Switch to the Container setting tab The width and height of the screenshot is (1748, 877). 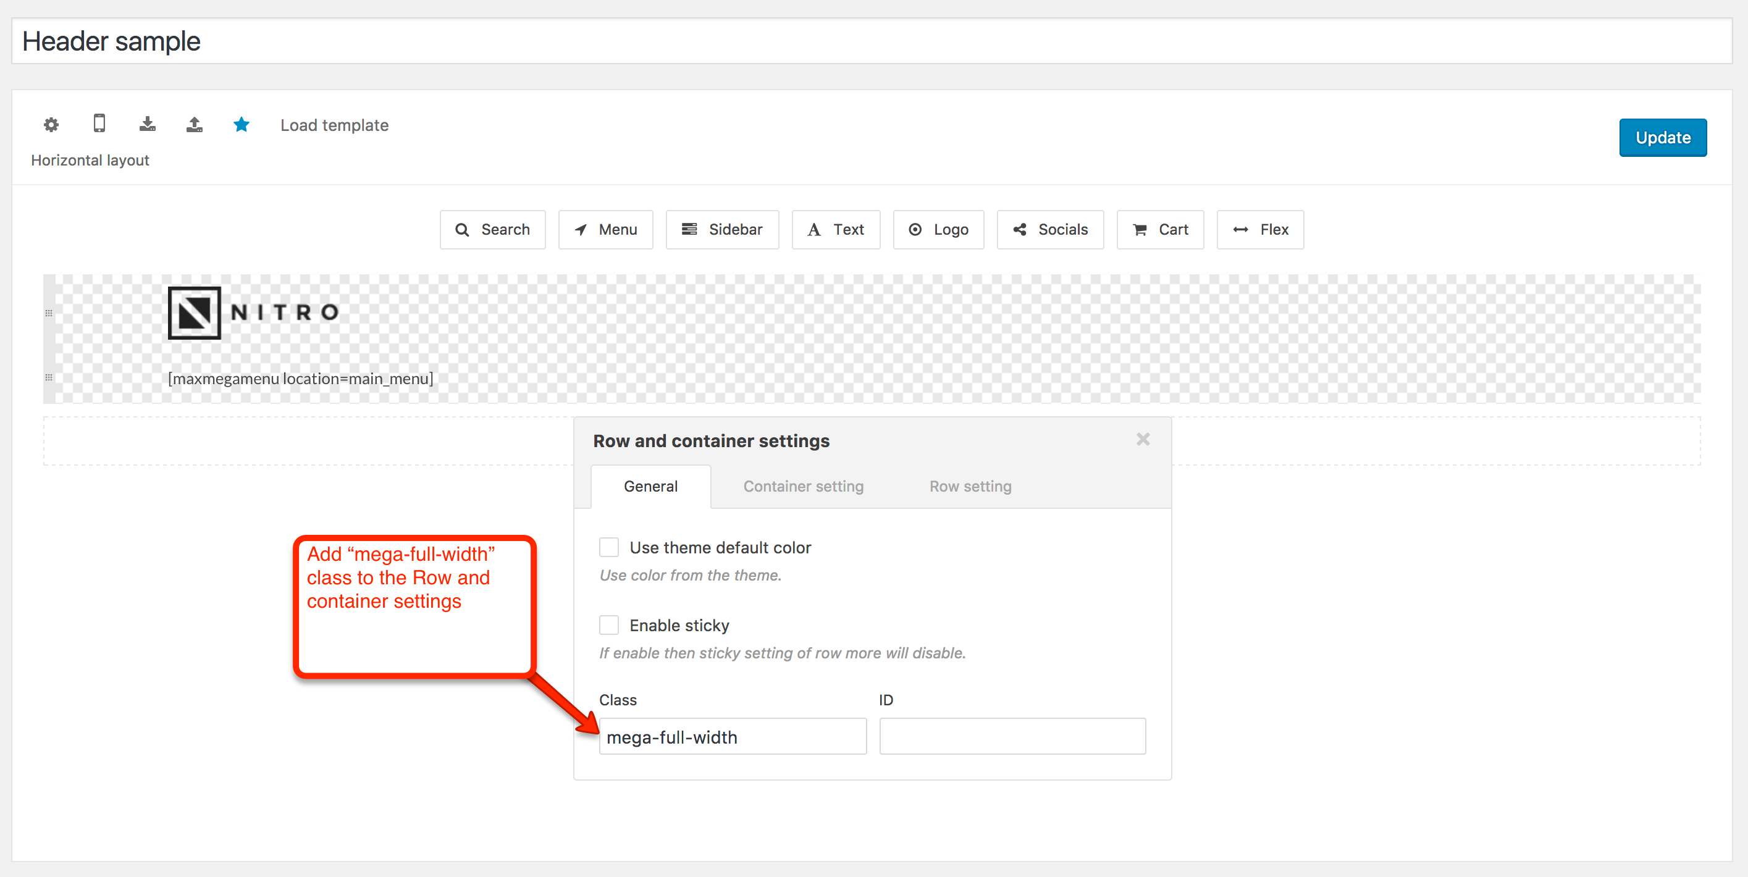(803, 486)
